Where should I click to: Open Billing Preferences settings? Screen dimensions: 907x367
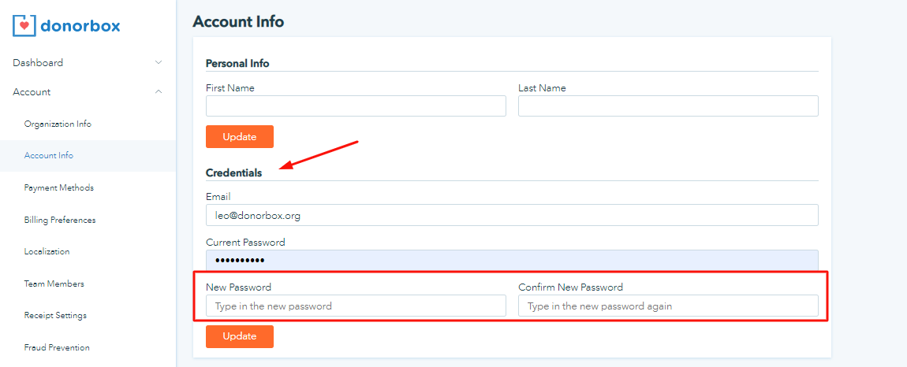tap(60, 221)
